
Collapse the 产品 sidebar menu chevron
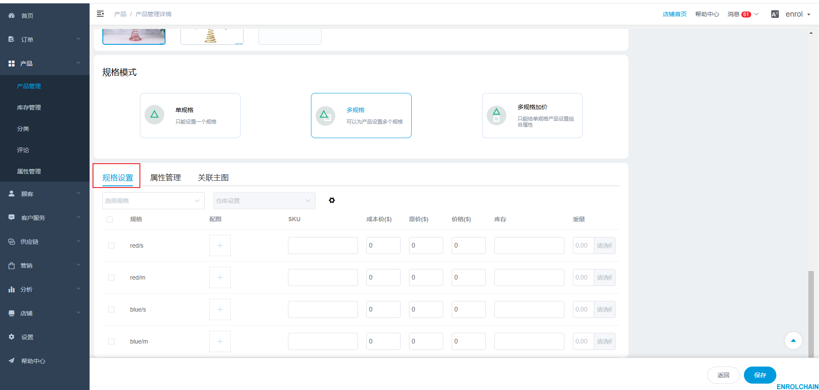point(78,63)
